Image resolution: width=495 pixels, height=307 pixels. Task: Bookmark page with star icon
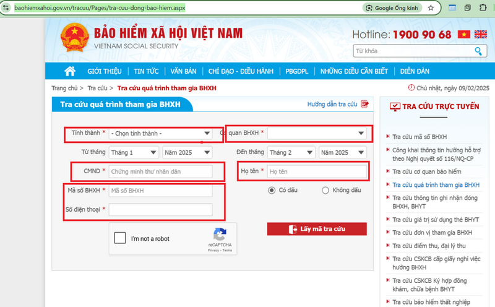431,8
